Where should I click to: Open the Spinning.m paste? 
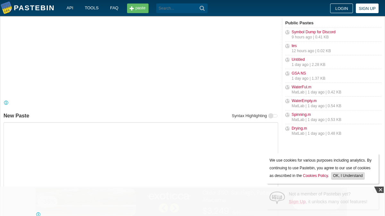click(x=301, y=115)
